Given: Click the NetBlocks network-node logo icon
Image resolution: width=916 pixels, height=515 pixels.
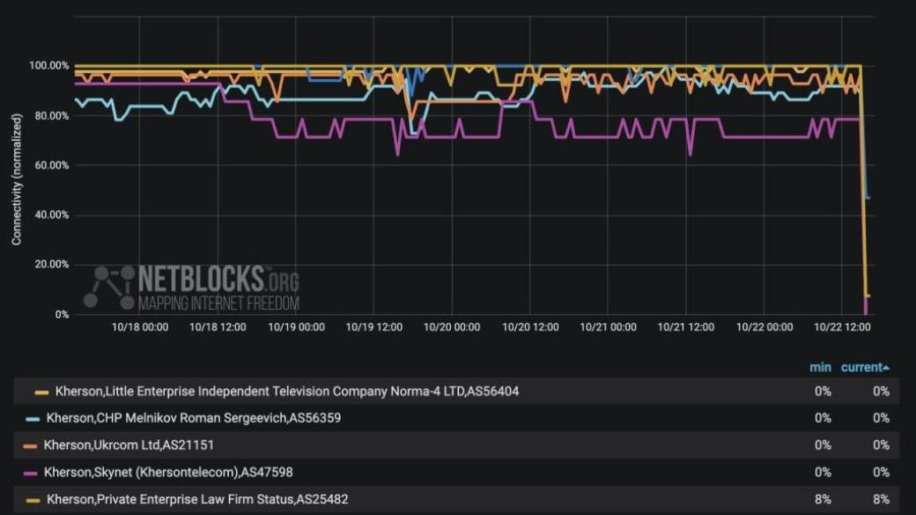Looking at the screenshot, I should 109,287.
